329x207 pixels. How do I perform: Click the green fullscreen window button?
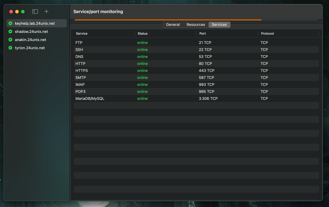pos(23,12)
